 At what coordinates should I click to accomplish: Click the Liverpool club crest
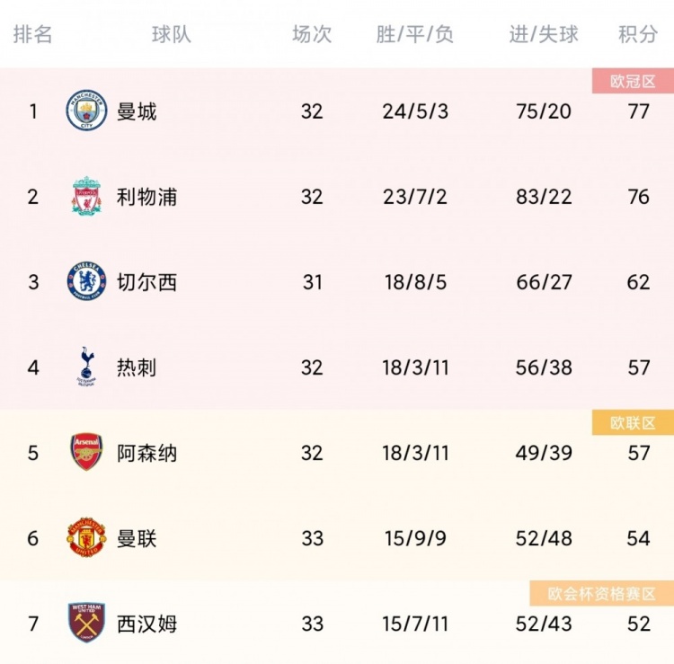point(86,196)
